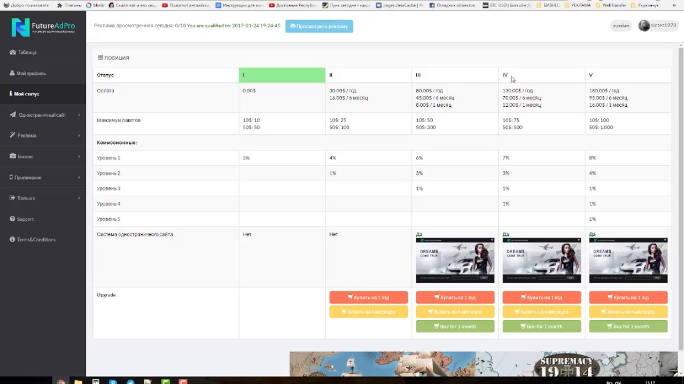Click the Таблица sidebar chart icon
Image resolution: width=684 pixels, height=384 pixels.
tap(12, 52)
